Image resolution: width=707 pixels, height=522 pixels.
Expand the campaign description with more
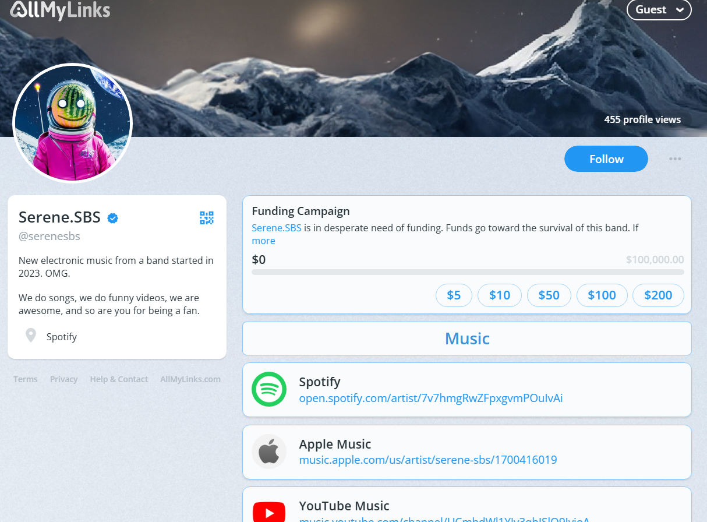point(263,241)
